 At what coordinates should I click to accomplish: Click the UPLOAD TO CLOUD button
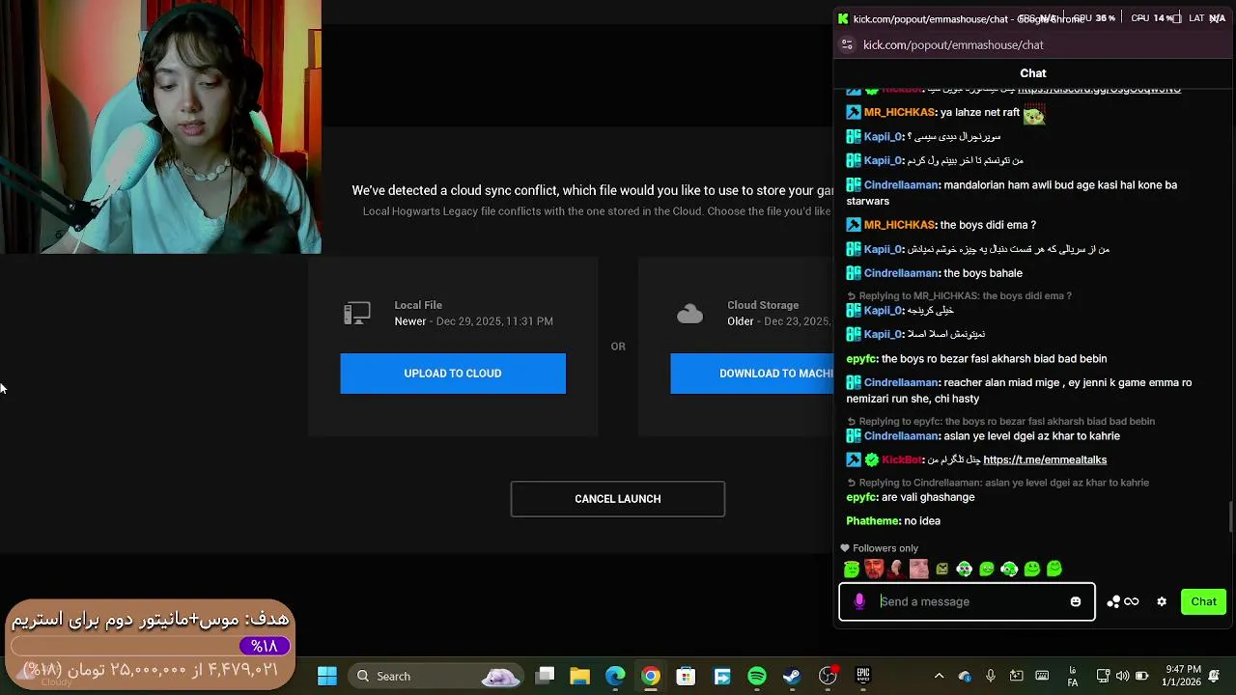(x=453, y=374)
